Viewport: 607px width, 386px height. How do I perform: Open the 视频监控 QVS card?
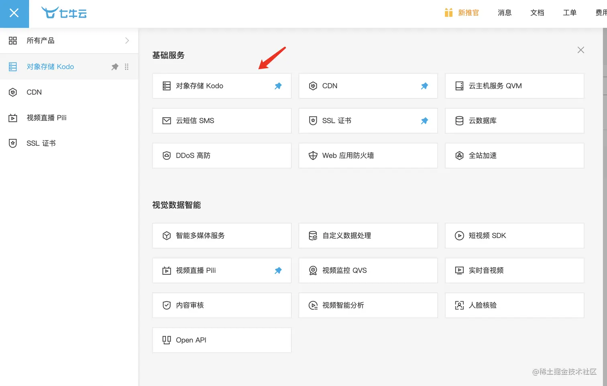point(368,271)
